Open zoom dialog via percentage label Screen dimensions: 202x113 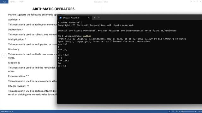[x=199, y=111]
